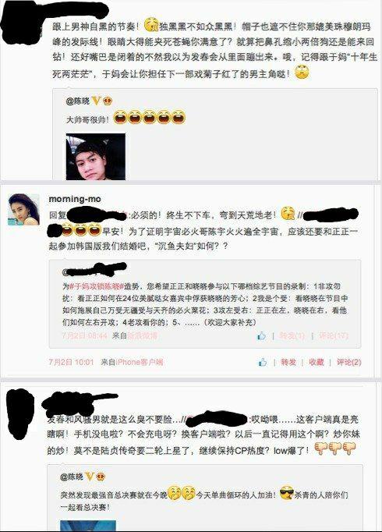The image size is (382, 532).
Task: Open the morning-mo profile avatar
Action: (x=23, y=209)
